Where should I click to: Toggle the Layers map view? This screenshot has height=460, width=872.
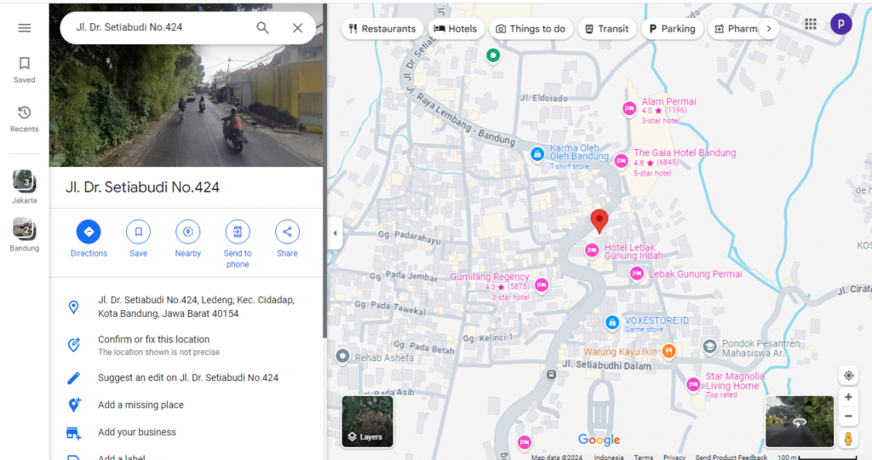tap(367, 422)
